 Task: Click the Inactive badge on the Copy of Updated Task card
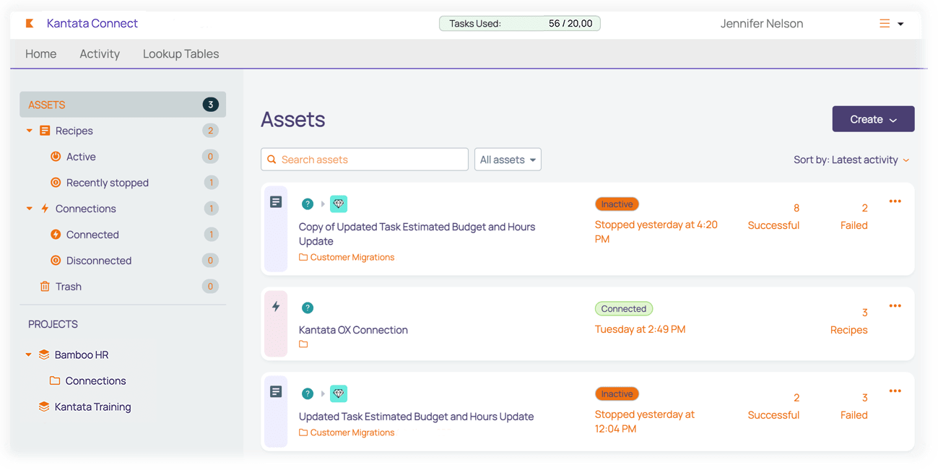[x=617, y=204]
